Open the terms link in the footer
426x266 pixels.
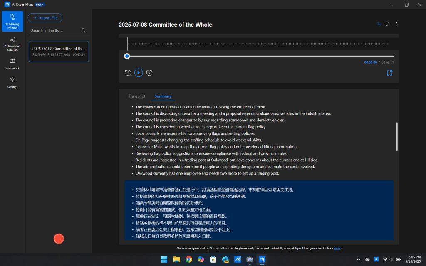[337, 249]
